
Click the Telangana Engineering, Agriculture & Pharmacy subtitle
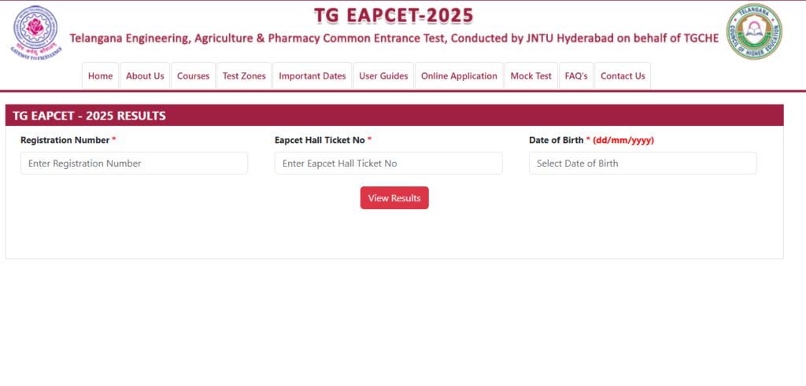click(x=394, y=38)
